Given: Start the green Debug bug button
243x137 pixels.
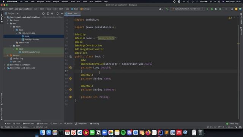Looking at the screenshot, I should pyautogui.click(x=212, y=9).
